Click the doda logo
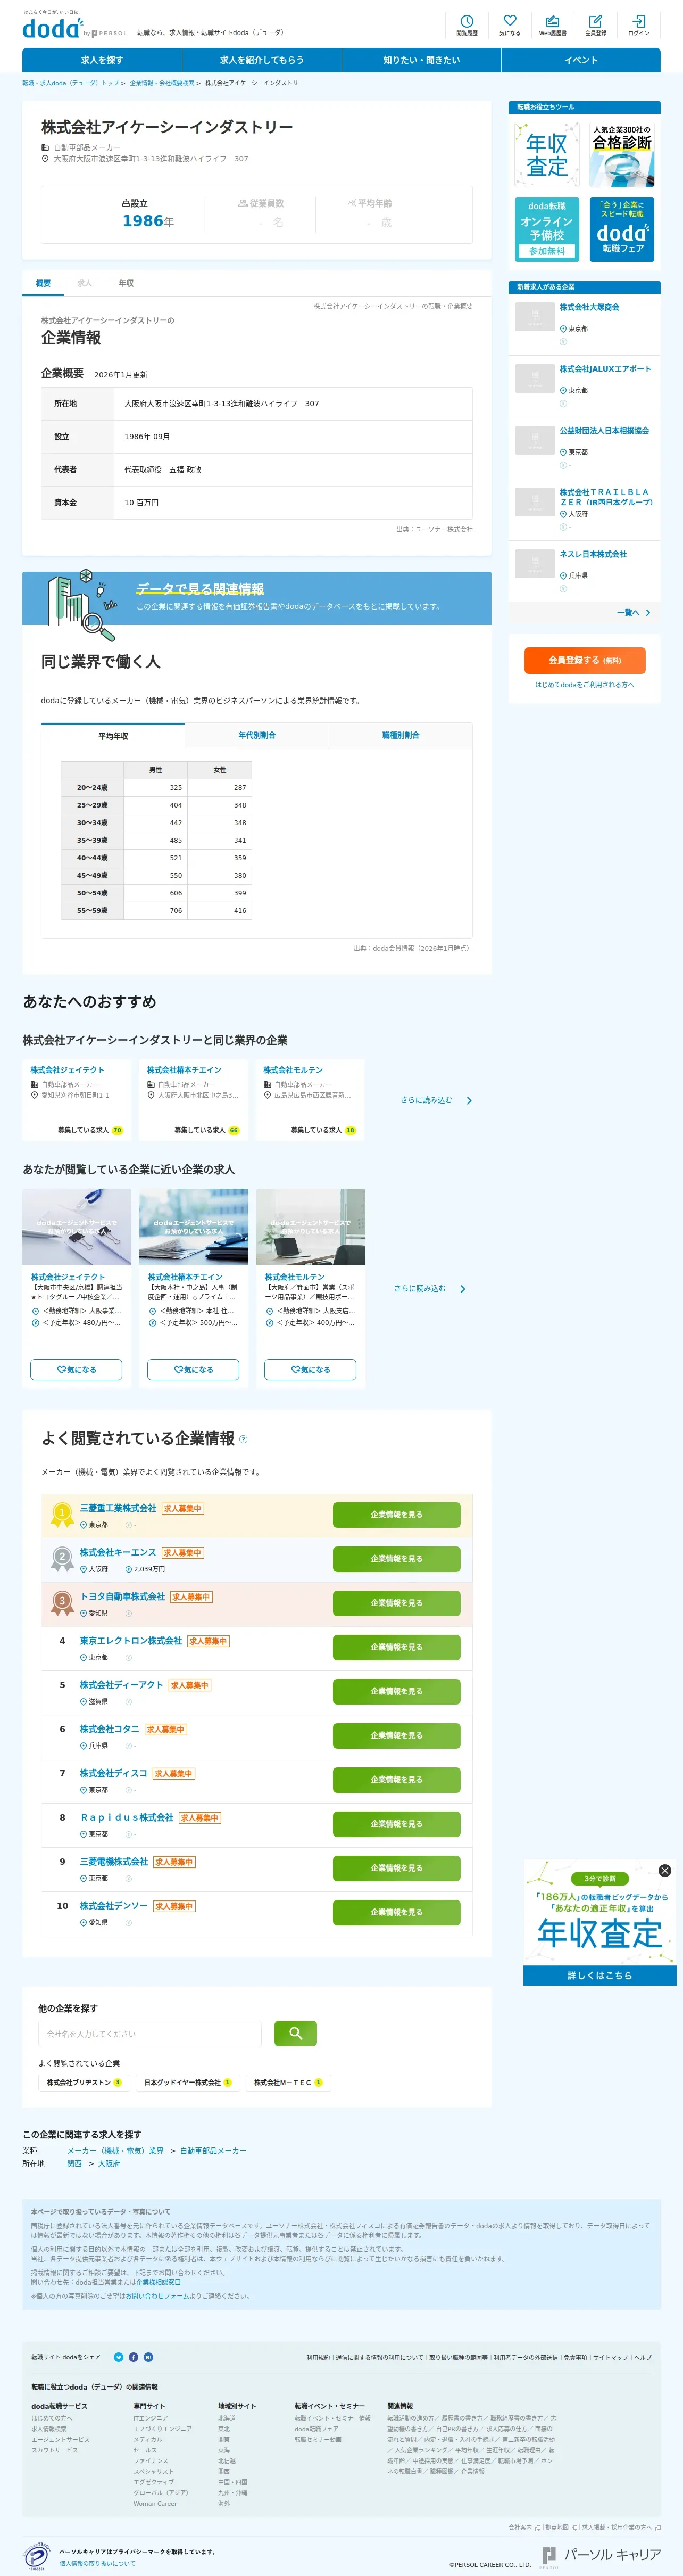Image resolution: width=683 pixels, height=2576 pixels. tap(53, 28)
